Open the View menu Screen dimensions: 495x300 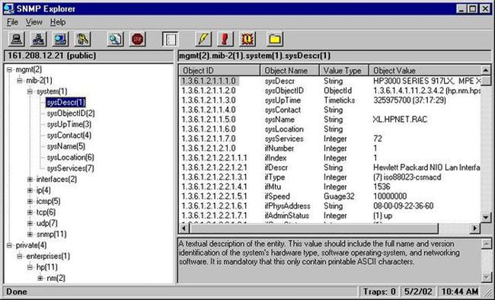click(34, 22)
